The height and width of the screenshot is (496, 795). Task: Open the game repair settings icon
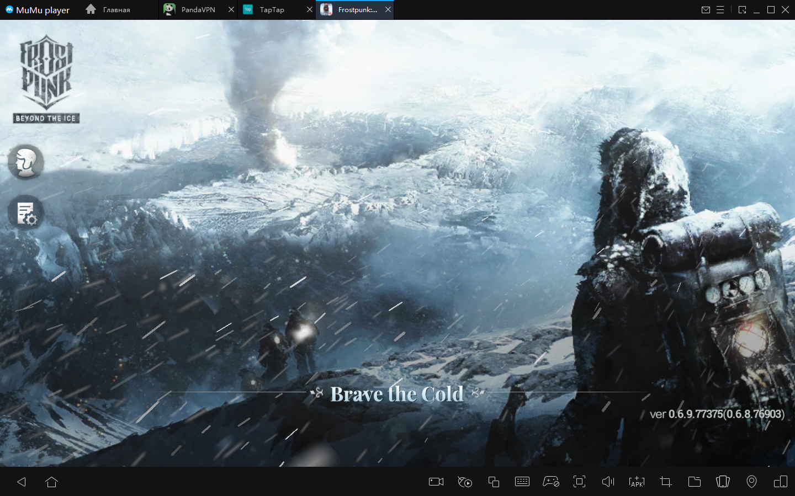tap(25, 213)
